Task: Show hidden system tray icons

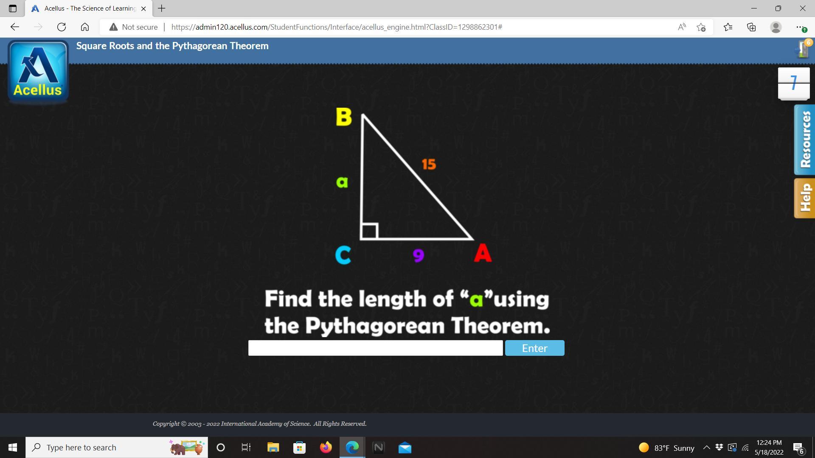Action: tap(706, 447)
